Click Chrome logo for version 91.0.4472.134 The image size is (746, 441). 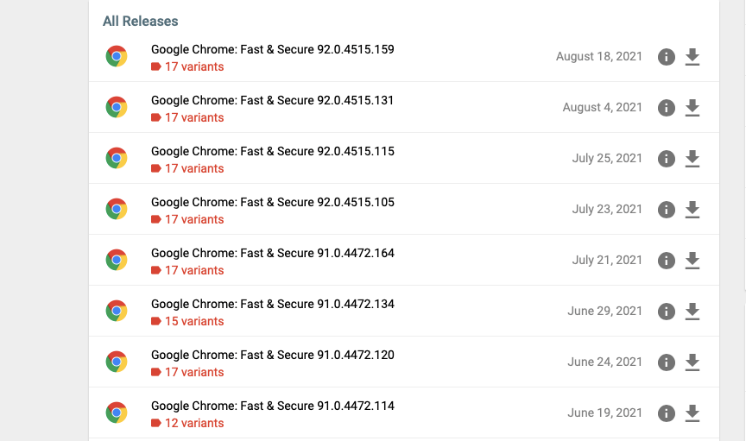(117, 311)
